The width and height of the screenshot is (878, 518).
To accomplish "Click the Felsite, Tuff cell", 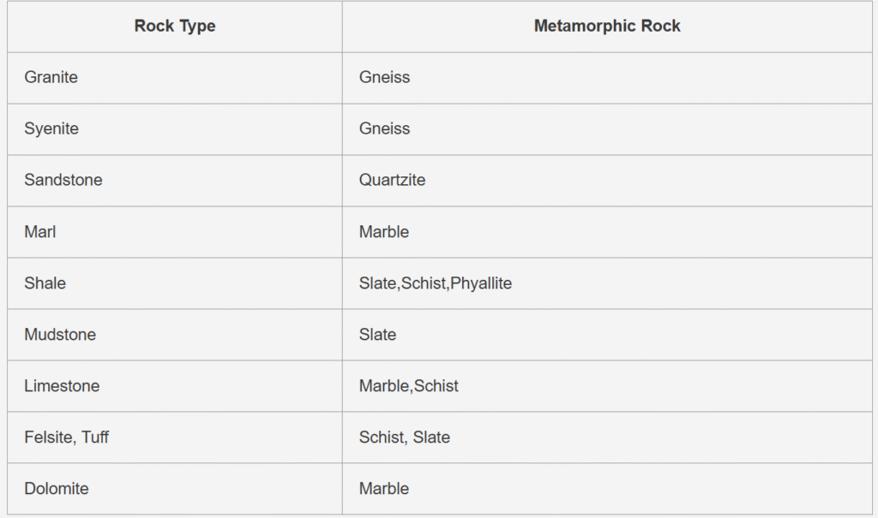I will pyautogui.click(x=67, y=438).
